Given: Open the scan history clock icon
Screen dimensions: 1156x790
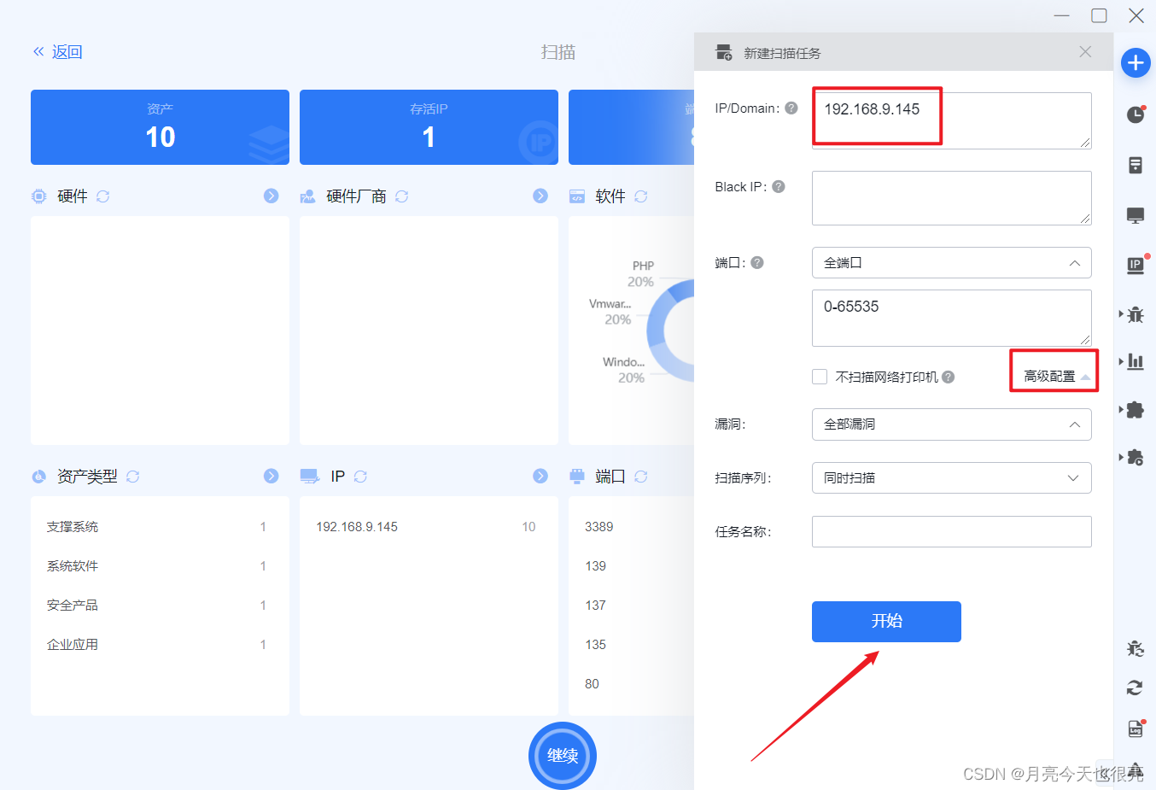Looking at the screenshot, I should (x=1136, y=114).
